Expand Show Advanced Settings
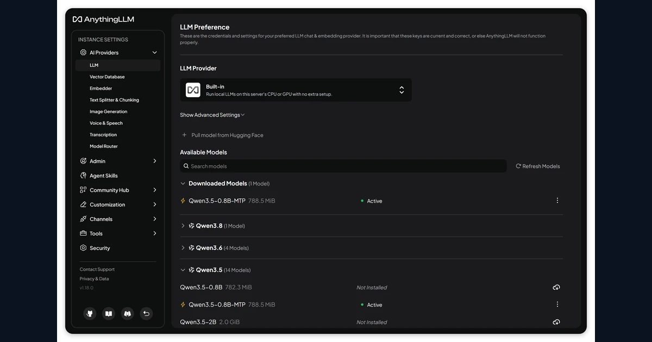Viewport: 652px width, 342px height. (212, 115)
